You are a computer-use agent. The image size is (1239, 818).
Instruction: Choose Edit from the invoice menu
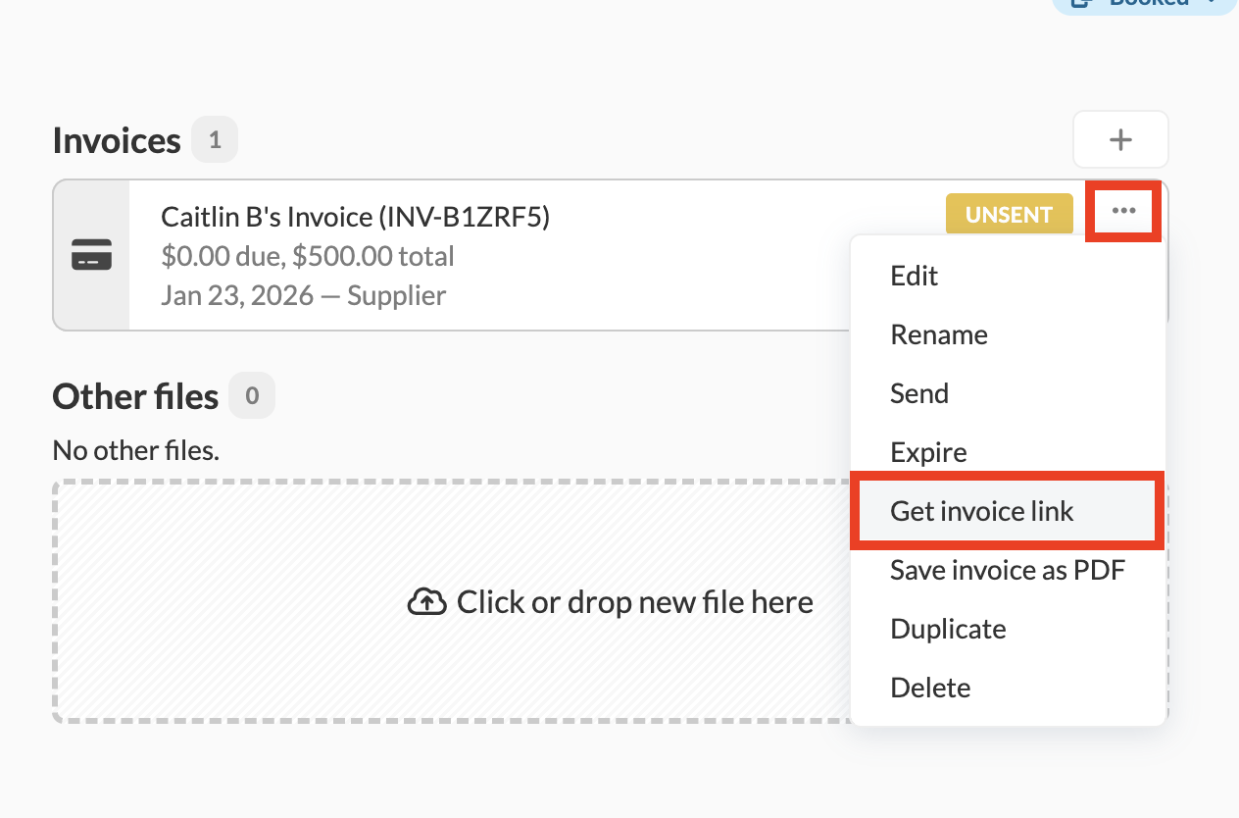[914, 276]
